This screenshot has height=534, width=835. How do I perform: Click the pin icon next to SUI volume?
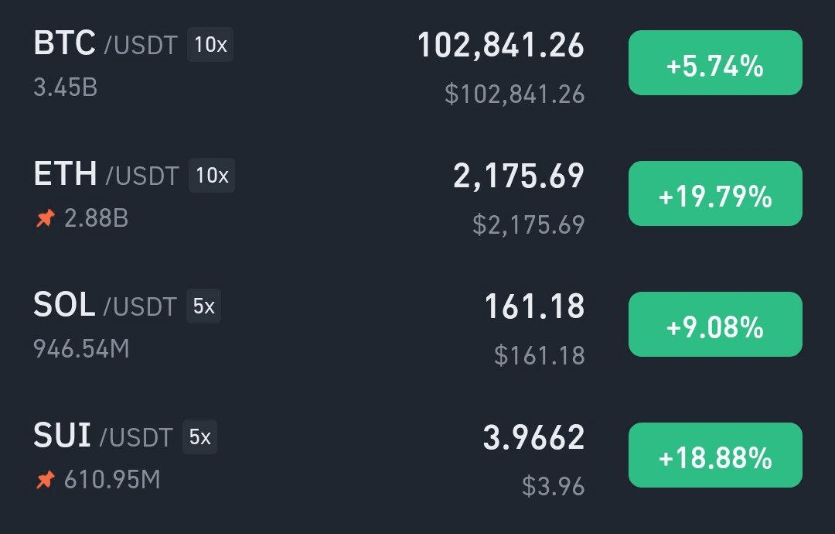point(46,480)
